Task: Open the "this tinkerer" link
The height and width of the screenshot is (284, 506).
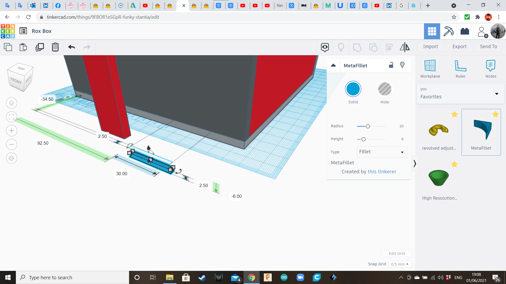Action: [382, 172]
